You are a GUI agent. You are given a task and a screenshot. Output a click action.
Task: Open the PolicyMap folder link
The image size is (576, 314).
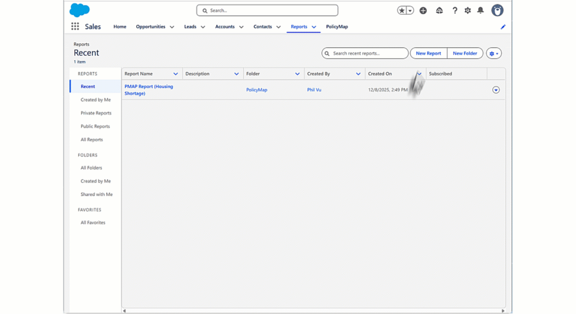[257, 90]
